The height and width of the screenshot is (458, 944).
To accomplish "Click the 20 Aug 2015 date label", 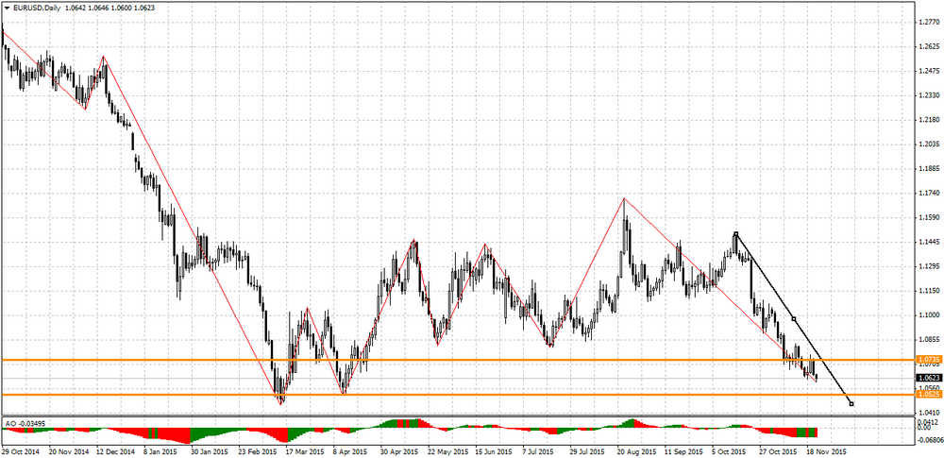I will pyautogui.click(x=634, y=452).
